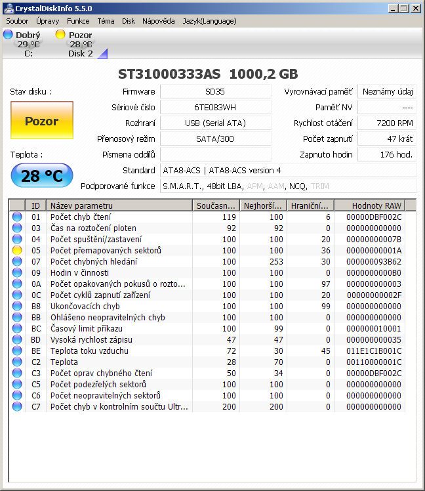Screen dimensions: 425x491
Task: Select the Ukončovacích chyb row
Action: (207, 306)
